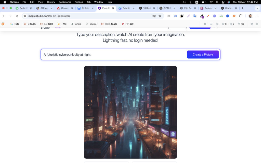This screenshot has width=261, height=163.
Task: Open the Extensions puzzle-piece menu
Action: pyautogui.click(x=241, y=16)
